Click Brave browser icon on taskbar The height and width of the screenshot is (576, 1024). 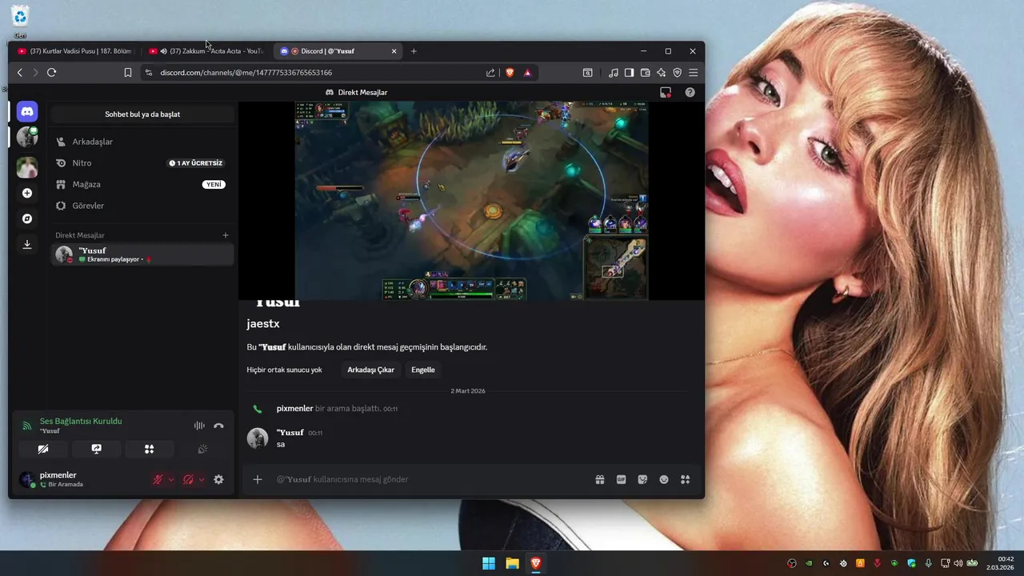pos(535,563)
